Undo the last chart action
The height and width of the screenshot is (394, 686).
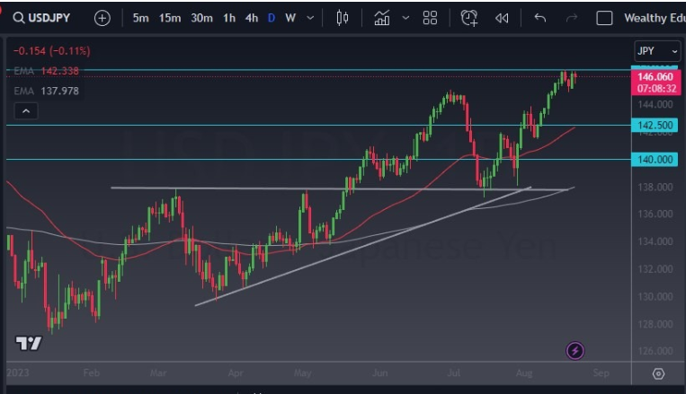click(x=540, y=18)
